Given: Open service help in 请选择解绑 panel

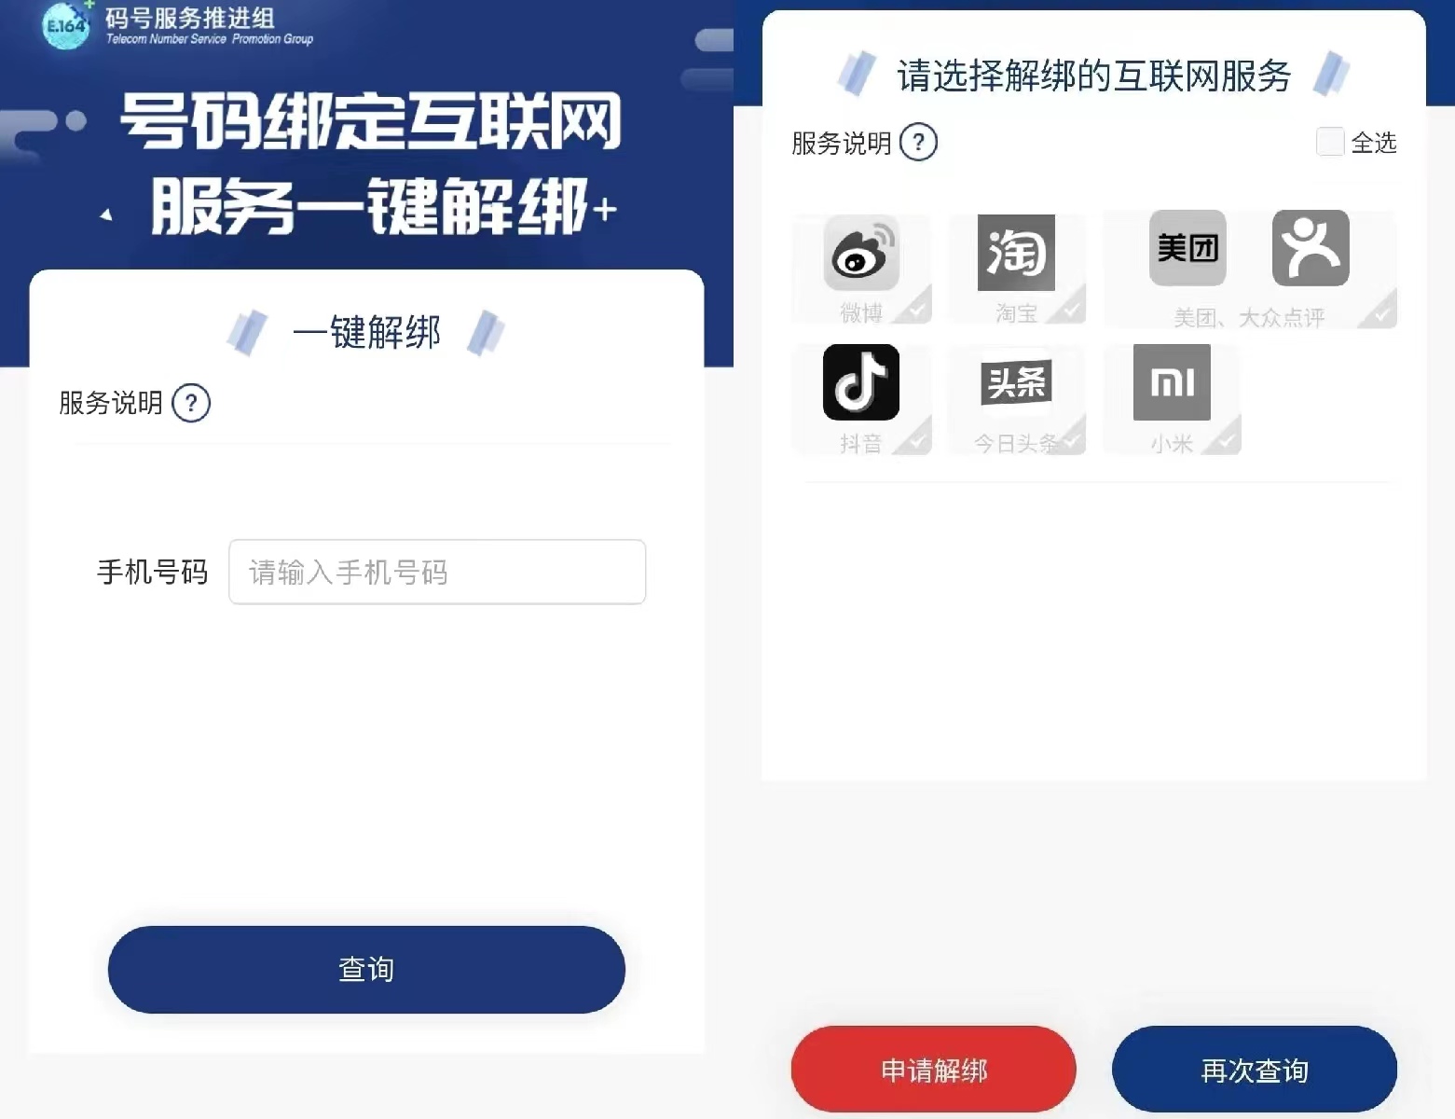Looking at the screenshot, I should pos(918,143).
